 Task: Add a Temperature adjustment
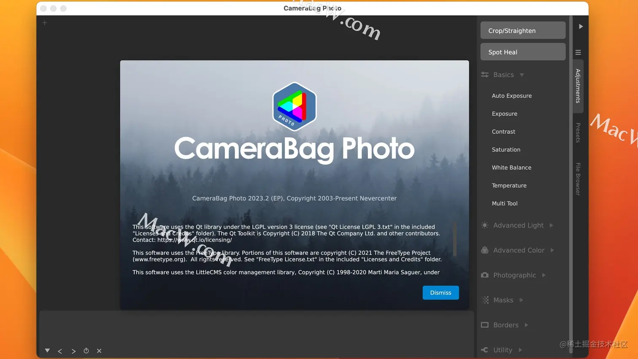[x=509, y=186]
